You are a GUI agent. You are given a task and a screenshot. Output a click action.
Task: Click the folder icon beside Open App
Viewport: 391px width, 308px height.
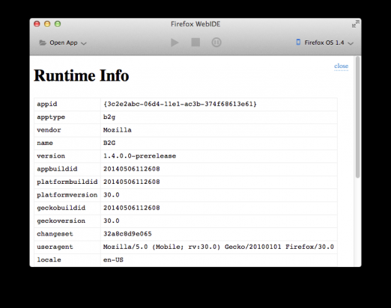[43, 43]
